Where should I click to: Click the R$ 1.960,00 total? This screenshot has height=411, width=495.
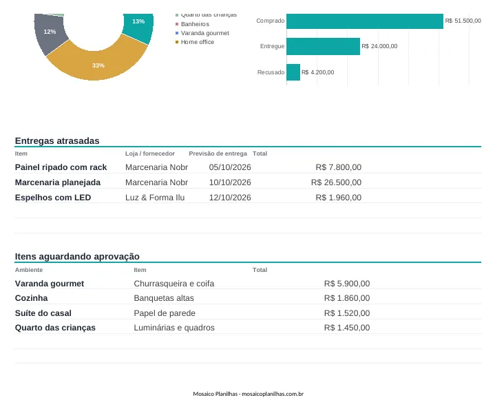pyautogui.click(x=339, y=198)
